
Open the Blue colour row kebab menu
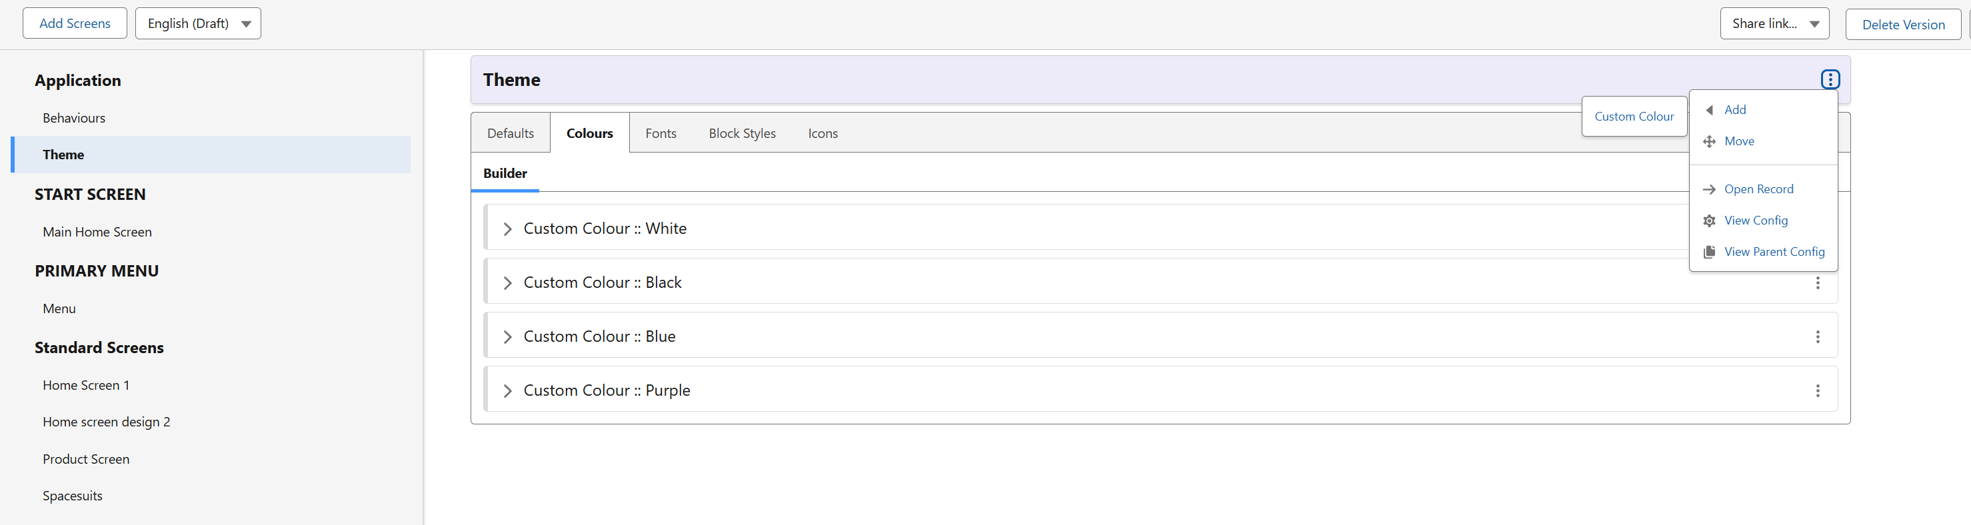(1817, 336)
